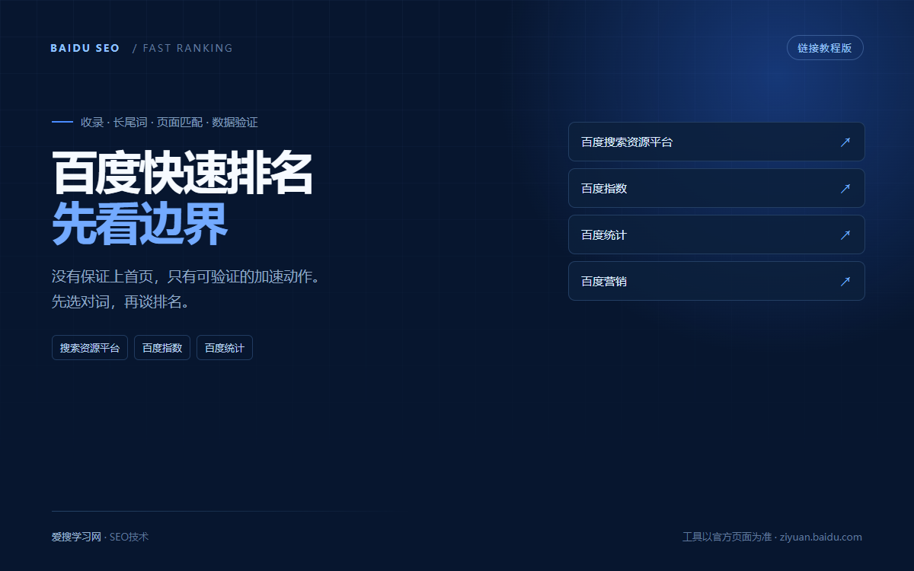
Task: Click the SEO技术 footer label
Action: (x=129, y=537)
